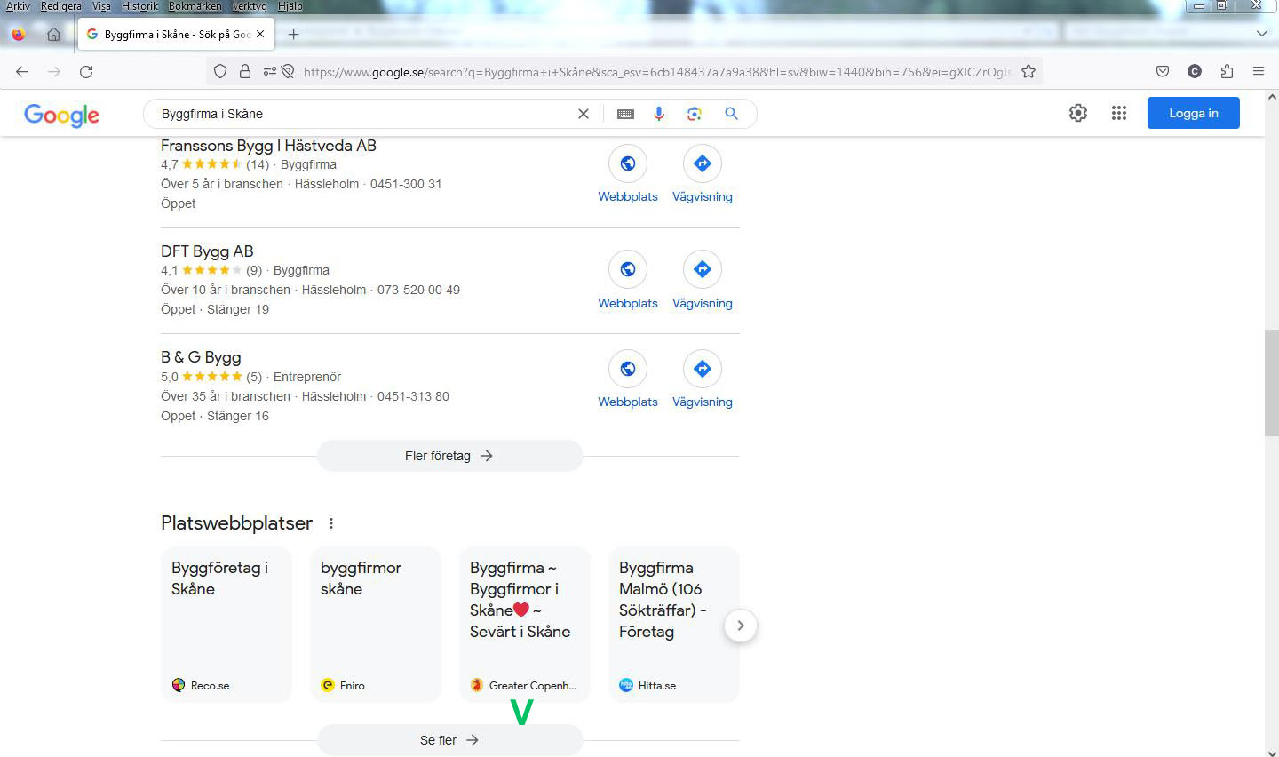Viewport: 1279px width, 757px height.
Task: Open the Hitta.se Byggfirma Malmö card
Action: 674,625
